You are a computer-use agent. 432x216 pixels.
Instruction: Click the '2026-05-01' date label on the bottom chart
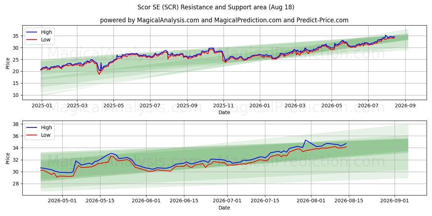pos(62,201)
